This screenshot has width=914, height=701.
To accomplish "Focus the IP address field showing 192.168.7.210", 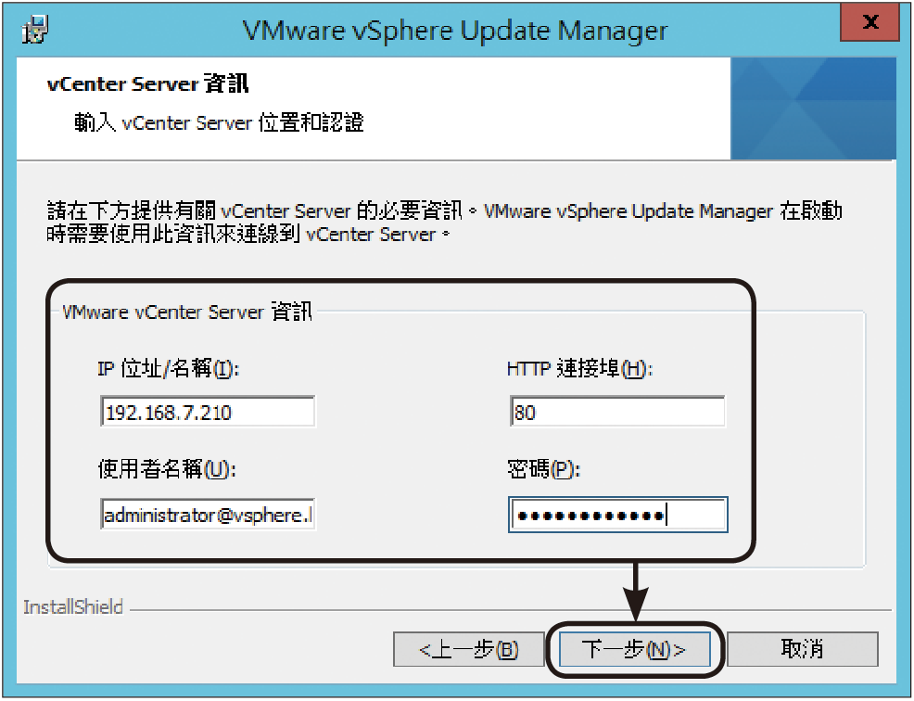I will coord(208,412).
